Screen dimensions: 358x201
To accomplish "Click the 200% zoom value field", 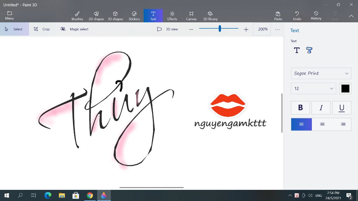I will click(x=262, y=29).
